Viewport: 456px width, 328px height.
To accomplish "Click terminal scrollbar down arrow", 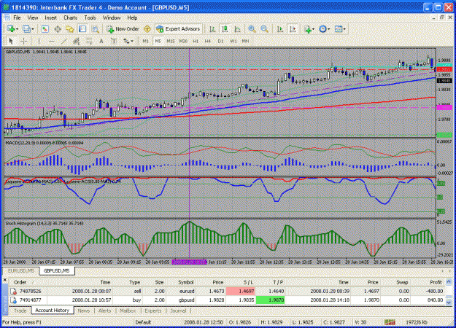I will pos(449,302).
